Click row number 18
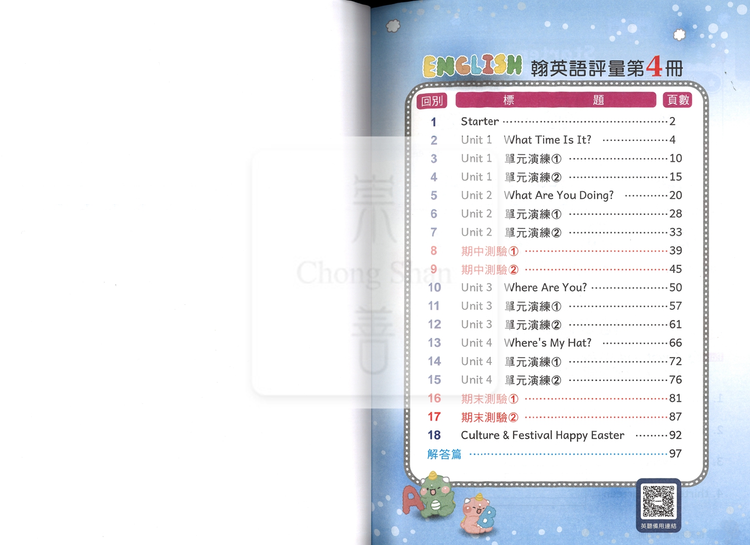 (x=434, y=435)
